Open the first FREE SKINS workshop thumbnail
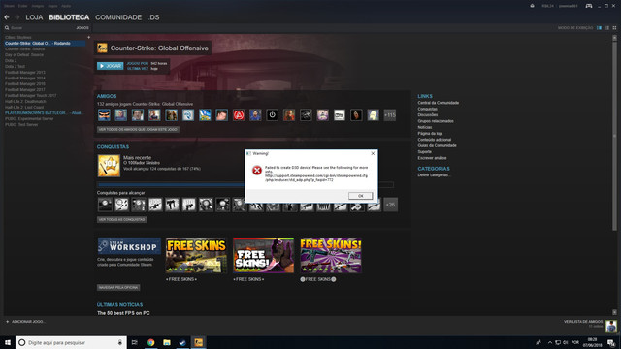Image resolution: width=621 pixels, height=349 pixels. [196, 256]
